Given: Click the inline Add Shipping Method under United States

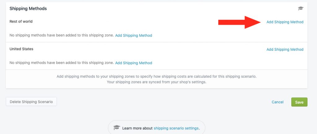Looking at the screenshot, I should click(134, 63).
